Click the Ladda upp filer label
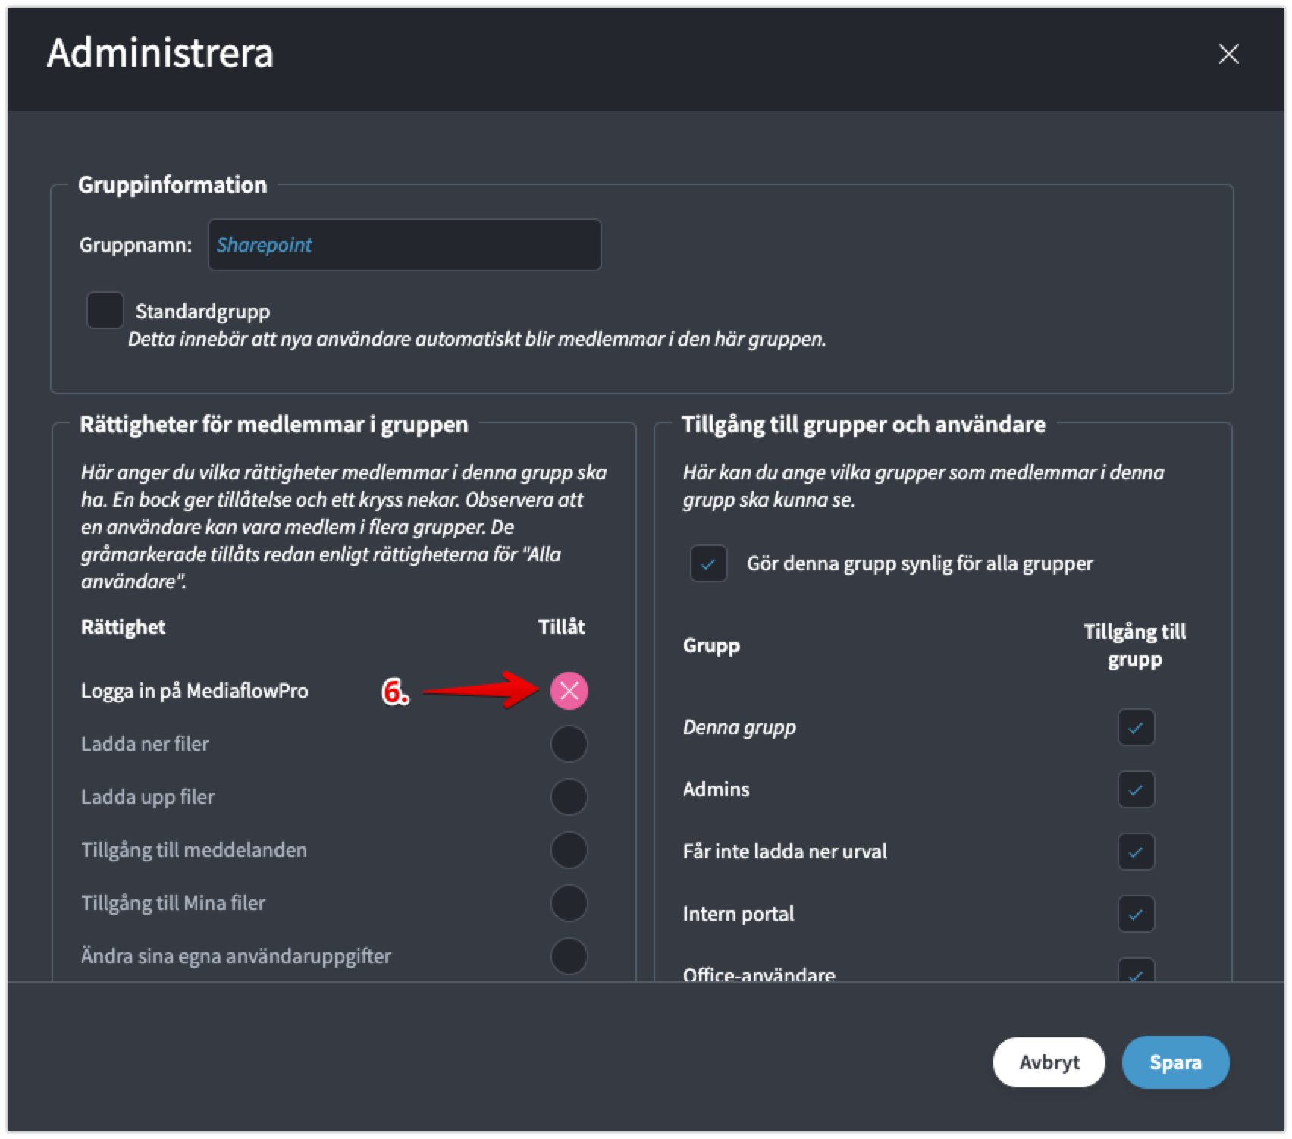 [x=148, y=797]
